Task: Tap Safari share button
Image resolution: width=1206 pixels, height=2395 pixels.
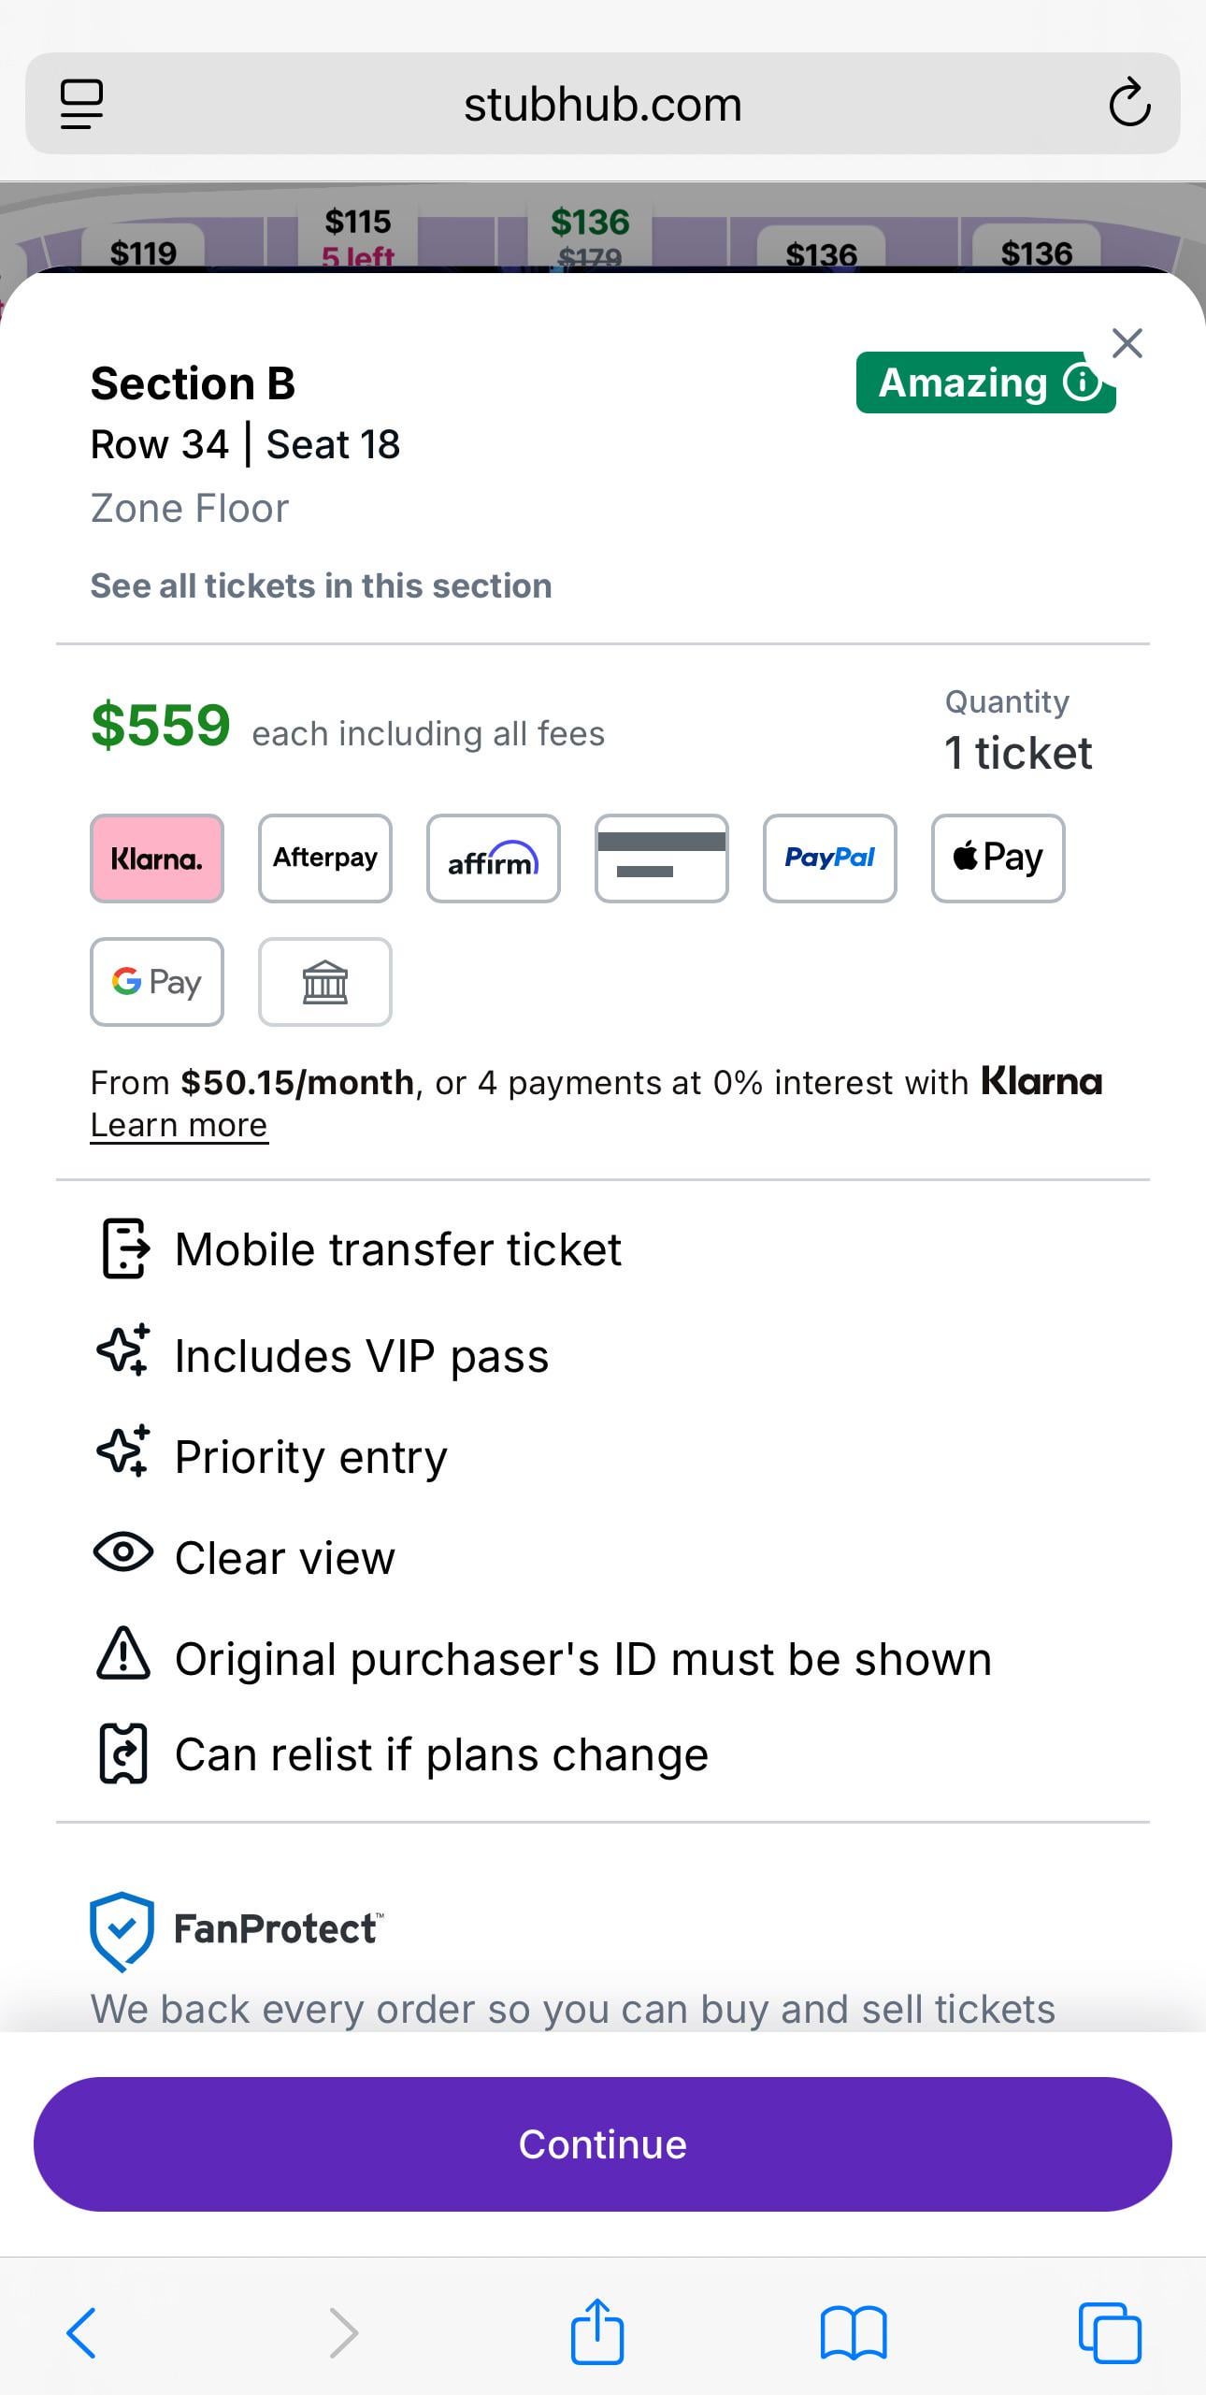Action: (x=596, y=2331)
